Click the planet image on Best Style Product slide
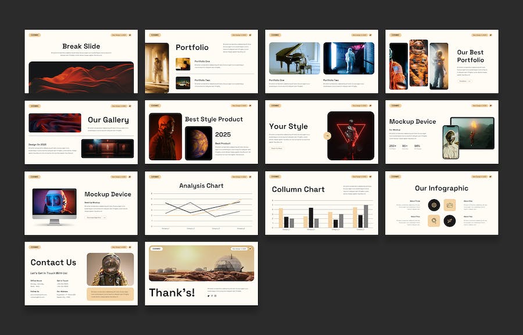The image size is (523, 335). 199,143
